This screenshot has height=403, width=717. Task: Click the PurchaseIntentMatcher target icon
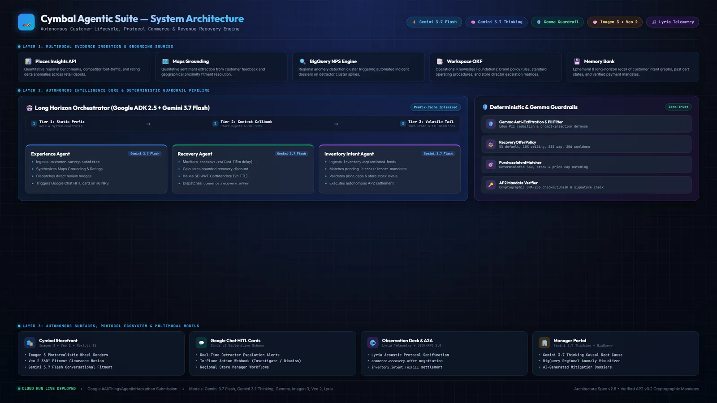491,165
